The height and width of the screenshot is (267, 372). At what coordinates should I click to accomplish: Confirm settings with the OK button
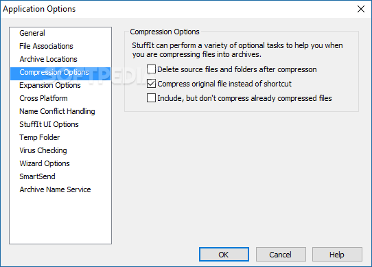224,255
